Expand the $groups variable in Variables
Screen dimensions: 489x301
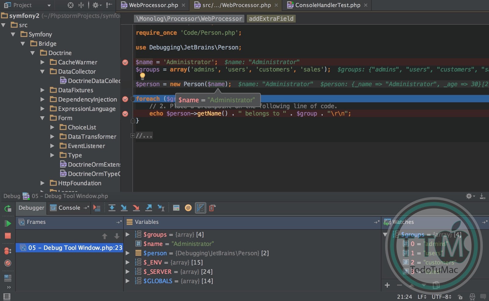[x=128, y=235]
